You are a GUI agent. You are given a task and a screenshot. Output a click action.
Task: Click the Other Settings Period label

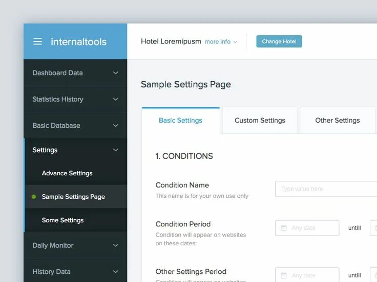pos(191,271)
